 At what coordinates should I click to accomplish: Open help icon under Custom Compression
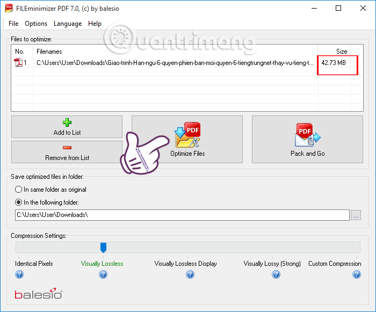click(x=357, y=274)
